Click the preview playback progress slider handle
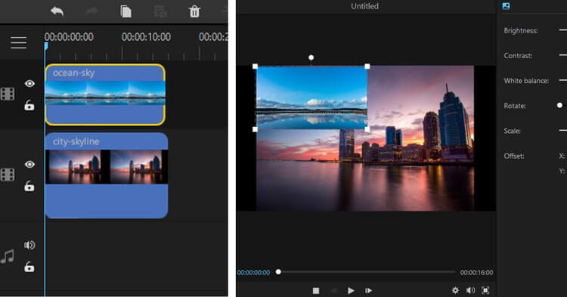The image size is (567, 297). [278, 272]
